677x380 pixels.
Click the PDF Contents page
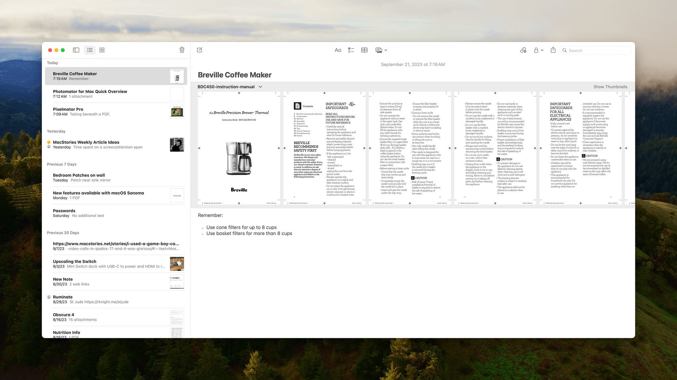[x=324, y=148]
